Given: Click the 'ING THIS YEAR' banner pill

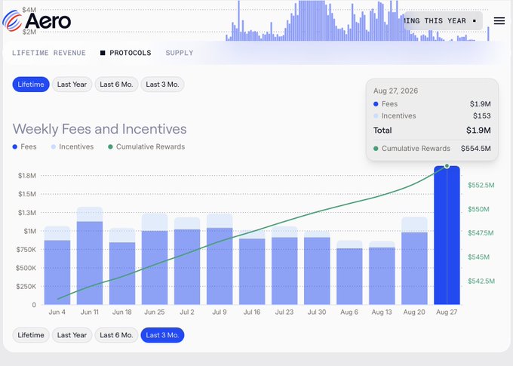Looking at the screenshot, I should coord(443,21).
